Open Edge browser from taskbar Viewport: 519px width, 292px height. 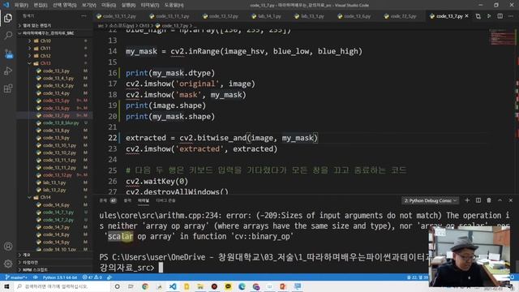click(x=242, y=286)
